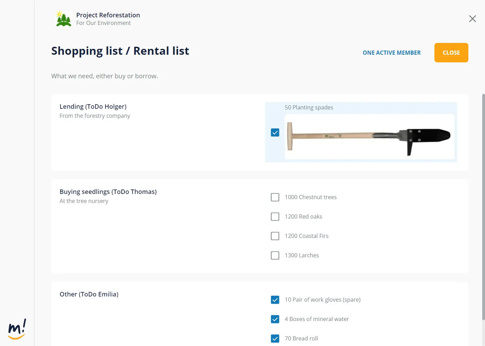This screenshot has width=485, height=346.
Task: Check off the 1300 Larches item
Action: (x=275, y=255)
